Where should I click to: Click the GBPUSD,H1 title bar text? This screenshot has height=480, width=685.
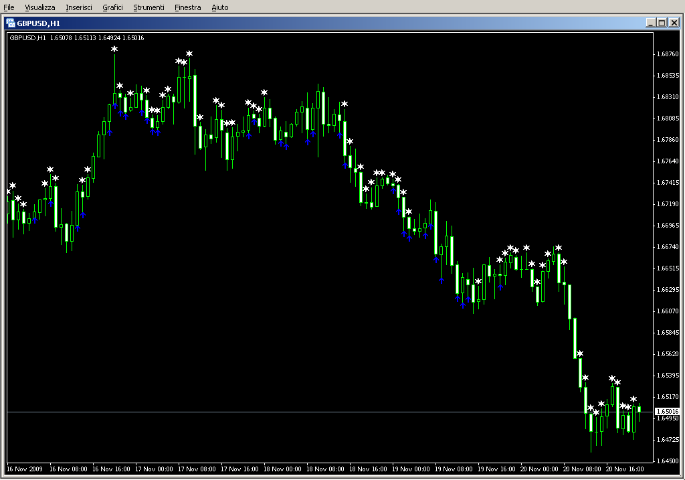click(38, 23)
